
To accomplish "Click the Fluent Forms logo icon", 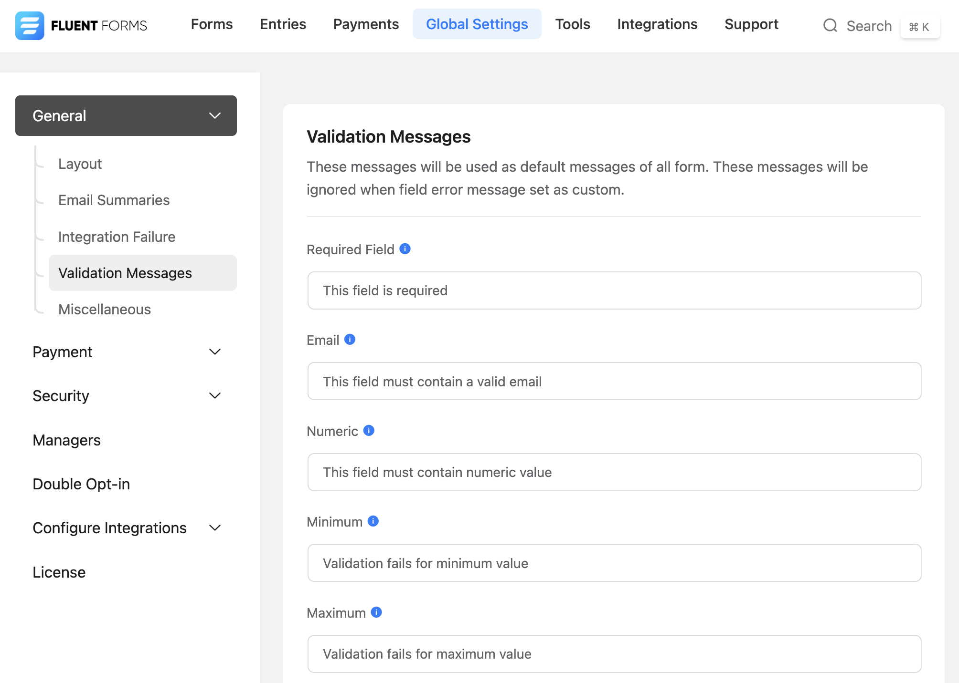I will [30, 25].
